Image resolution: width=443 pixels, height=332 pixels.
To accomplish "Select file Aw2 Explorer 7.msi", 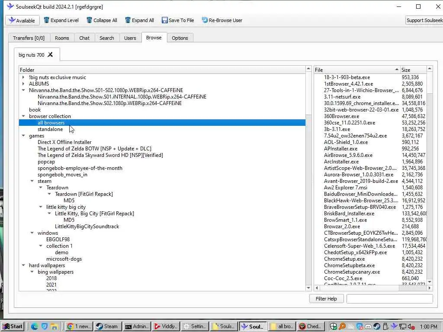I will [x=346, y=188].
